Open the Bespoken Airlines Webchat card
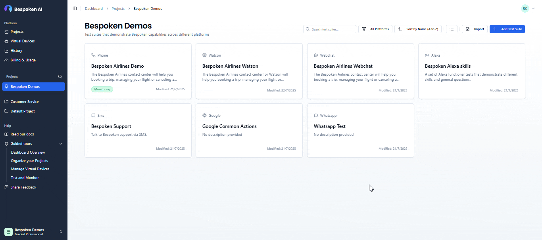Viewport: 542px width, 240px height. [361, 71]
